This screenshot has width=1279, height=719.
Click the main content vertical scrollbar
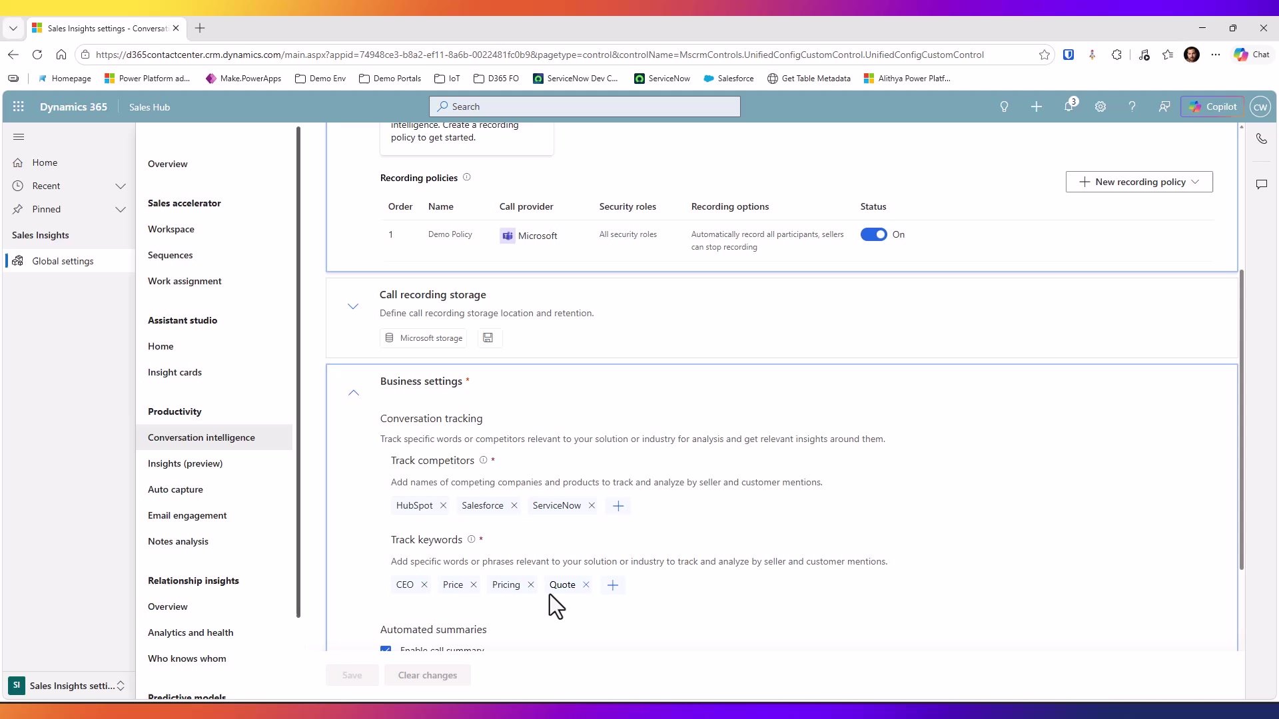pos(1242,419)
